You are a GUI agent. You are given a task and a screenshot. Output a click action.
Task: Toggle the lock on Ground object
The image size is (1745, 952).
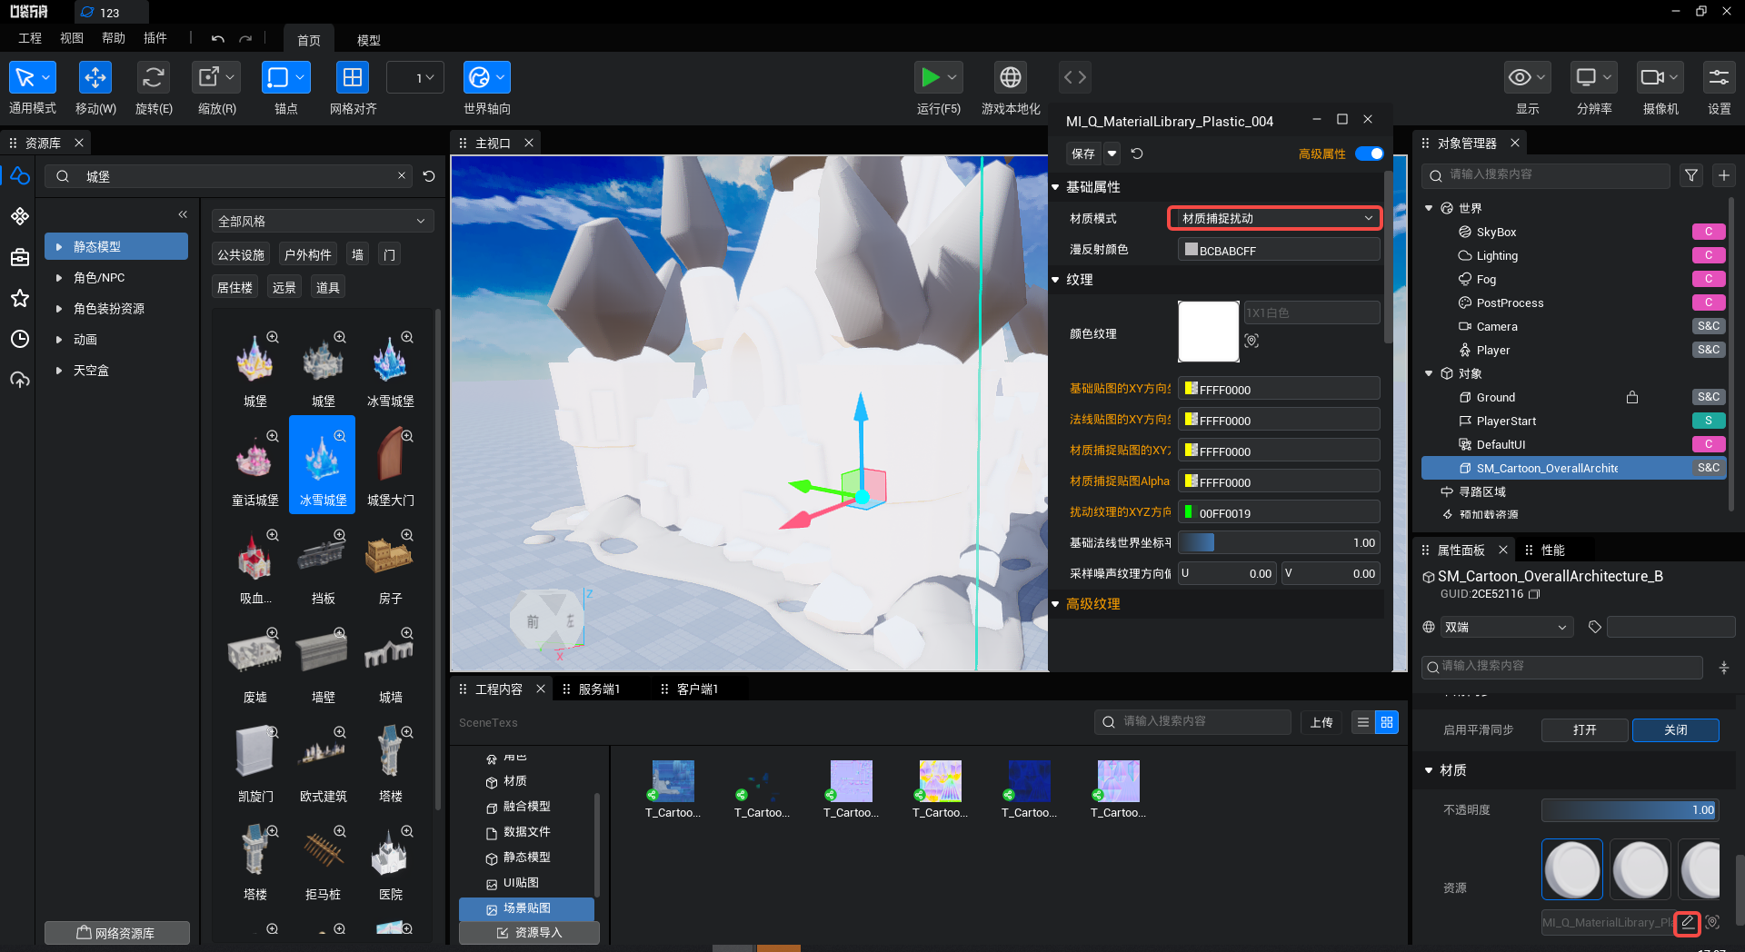tap(1632, 397)
